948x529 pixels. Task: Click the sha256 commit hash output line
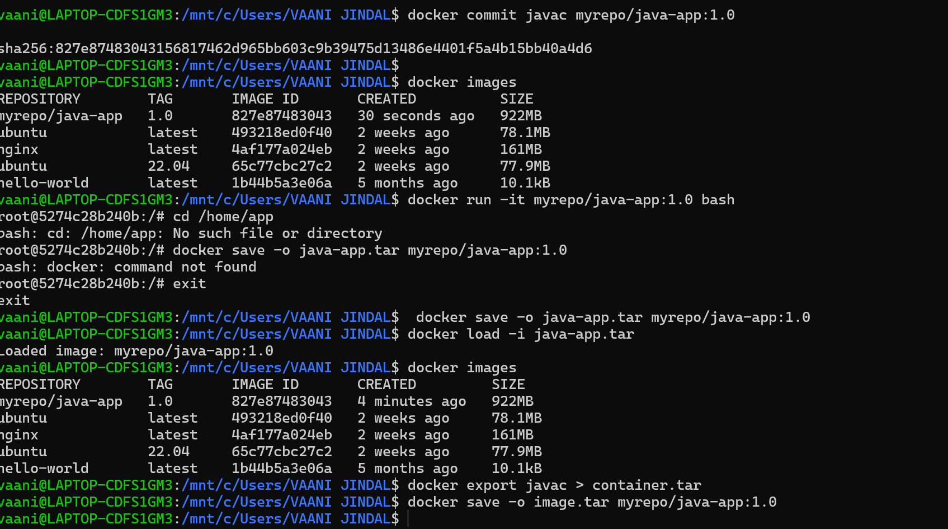296,48
